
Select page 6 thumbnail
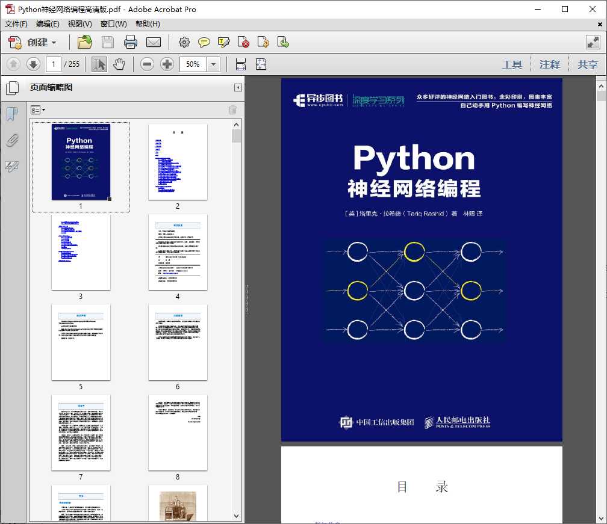pyautogui.click(x=178, y=342)
